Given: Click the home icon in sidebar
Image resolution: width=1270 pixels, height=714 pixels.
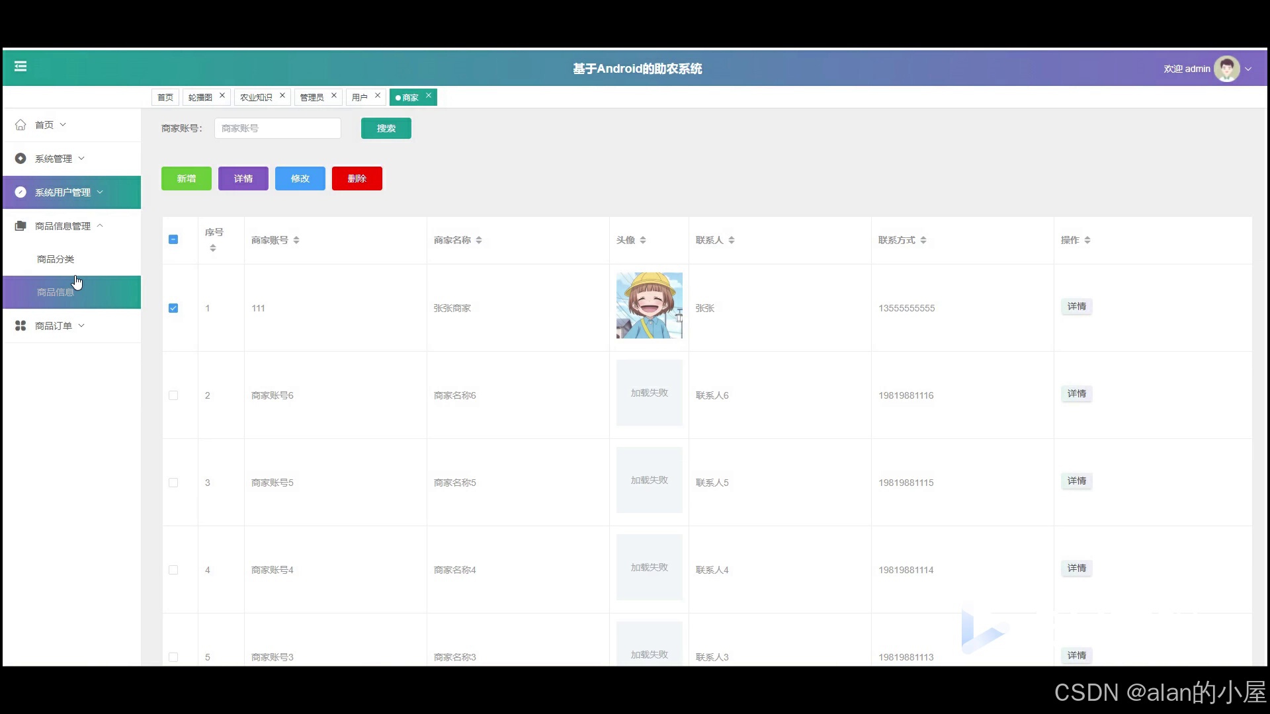Looking at the screenshot, I should pyautogui.click(x=21, y=125).
